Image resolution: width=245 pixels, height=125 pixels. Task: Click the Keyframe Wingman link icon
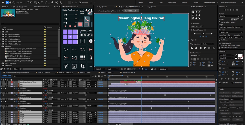203,36
